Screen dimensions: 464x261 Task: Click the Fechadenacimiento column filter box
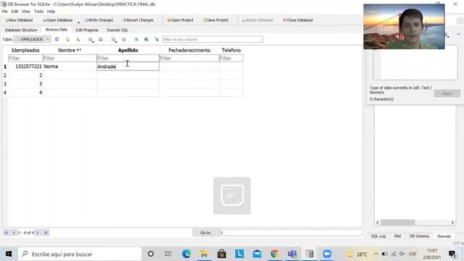(x=189, y=58)
